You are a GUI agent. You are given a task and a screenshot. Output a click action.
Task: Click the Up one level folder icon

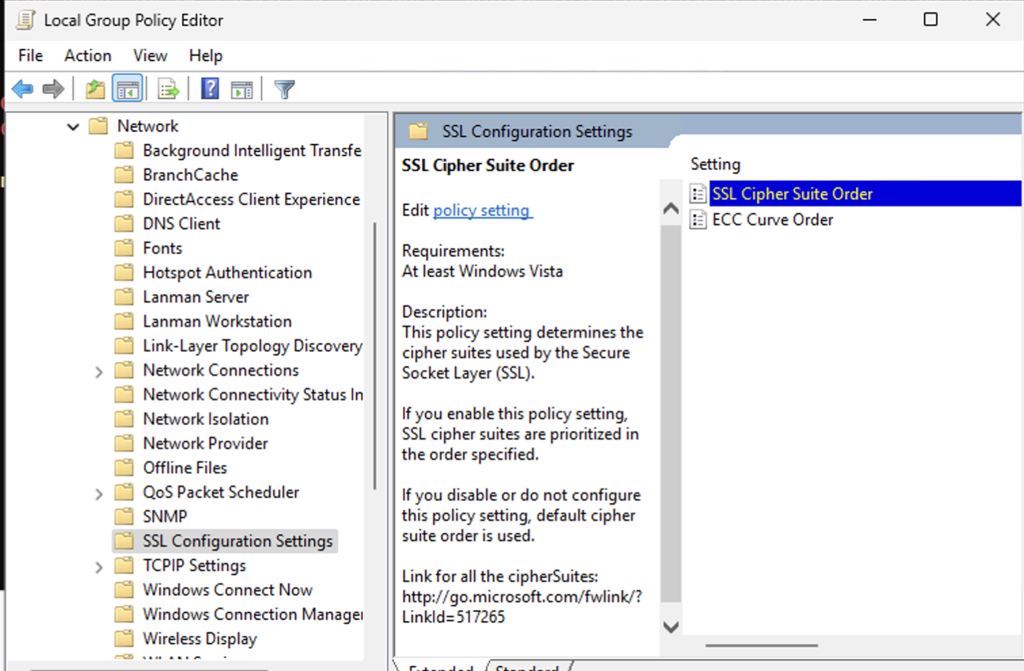pos(95,89)
